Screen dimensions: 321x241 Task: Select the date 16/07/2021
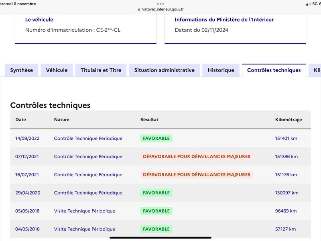[27, 175]
